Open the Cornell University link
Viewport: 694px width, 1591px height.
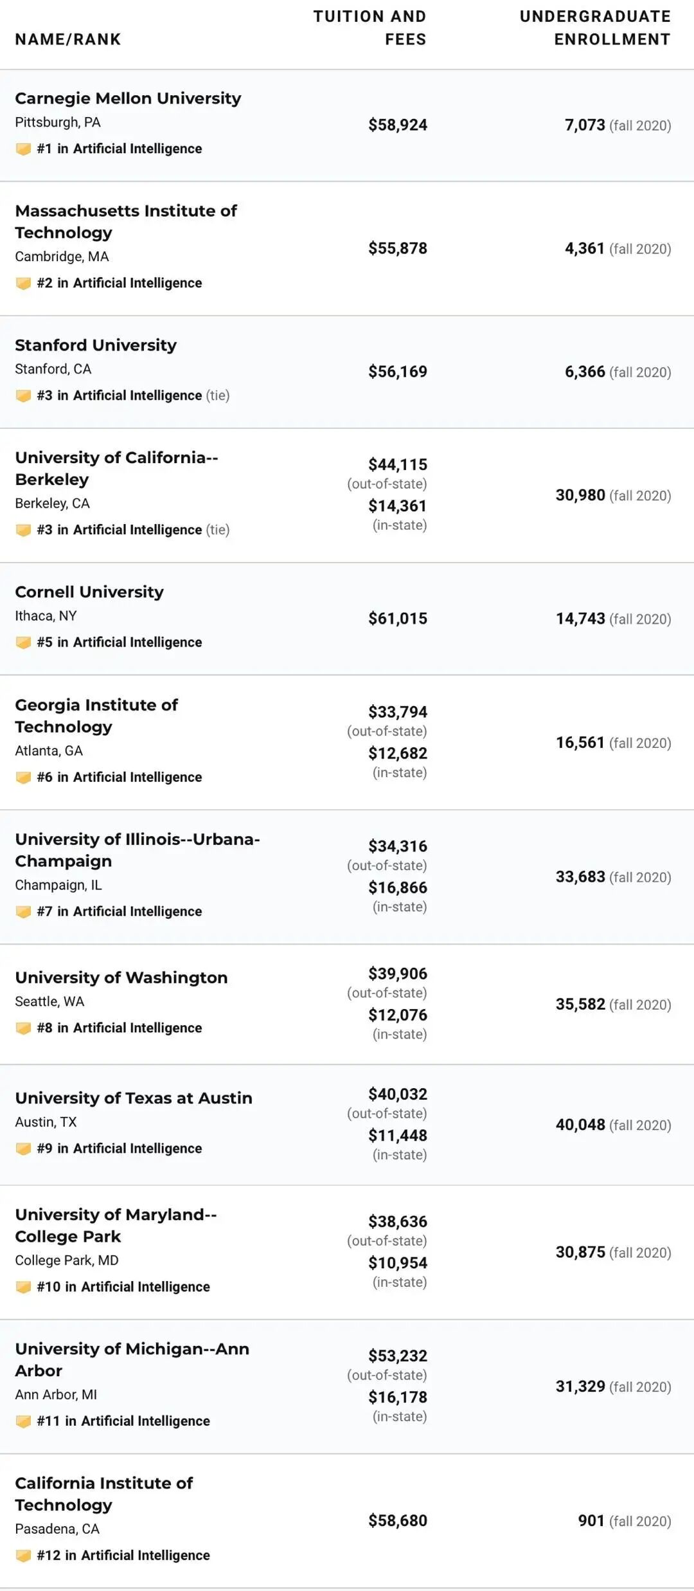[x=89, y=592]
